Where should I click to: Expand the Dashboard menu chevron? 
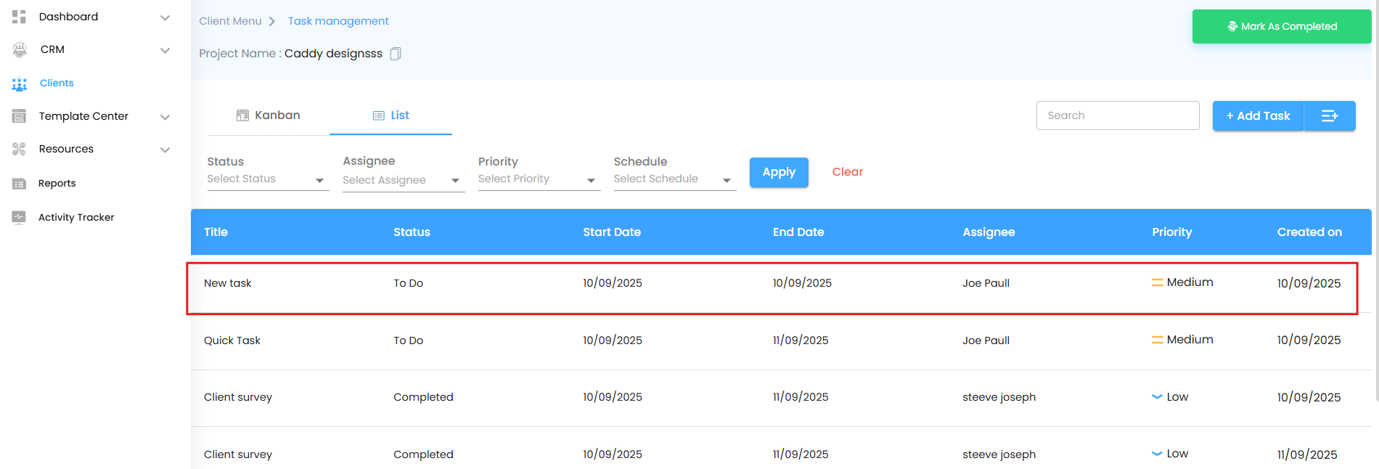[165, 17]
